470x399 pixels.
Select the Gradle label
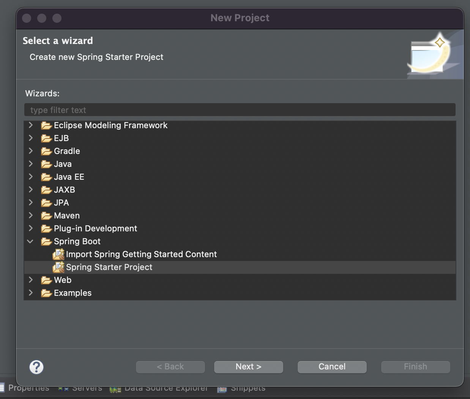pos(67,151)
